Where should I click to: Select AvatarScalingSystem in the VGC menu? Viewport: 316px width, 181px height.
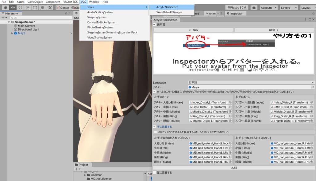[100, 12]
